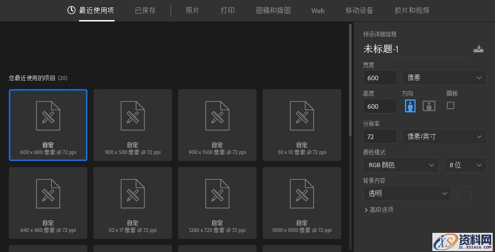Switch to the 已保存 tab
The width and height of the screenshot is (495, 252).
click(145, 10)
